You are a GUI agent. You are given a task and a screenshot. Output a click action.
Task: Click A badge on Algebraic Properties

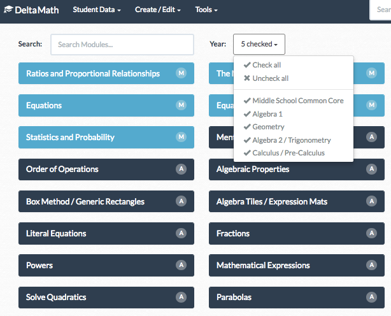click(371, 169)
